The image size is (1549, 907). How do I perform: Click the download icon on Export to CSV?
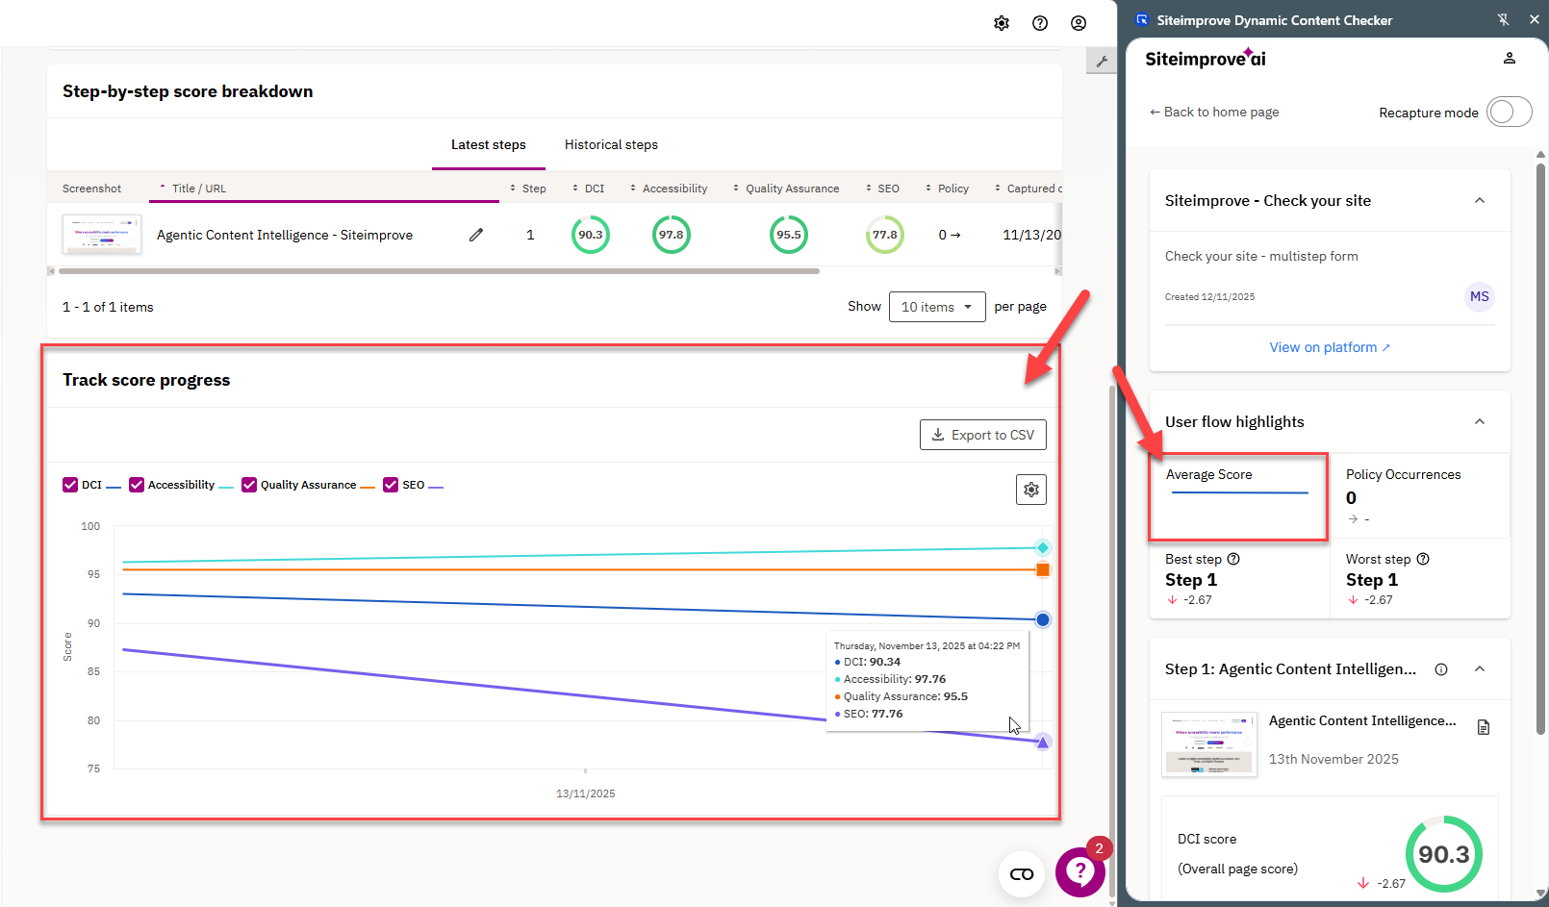(x=938, y=435)
